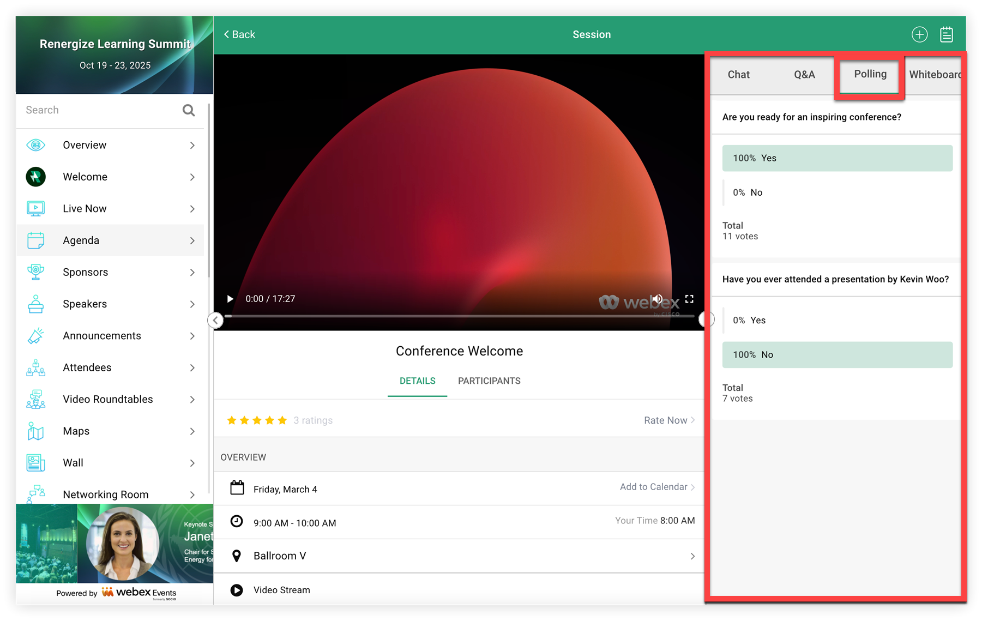Click the video progress bar
The image size is (982, 621).
pyautogui.click(x=461, y=316)
